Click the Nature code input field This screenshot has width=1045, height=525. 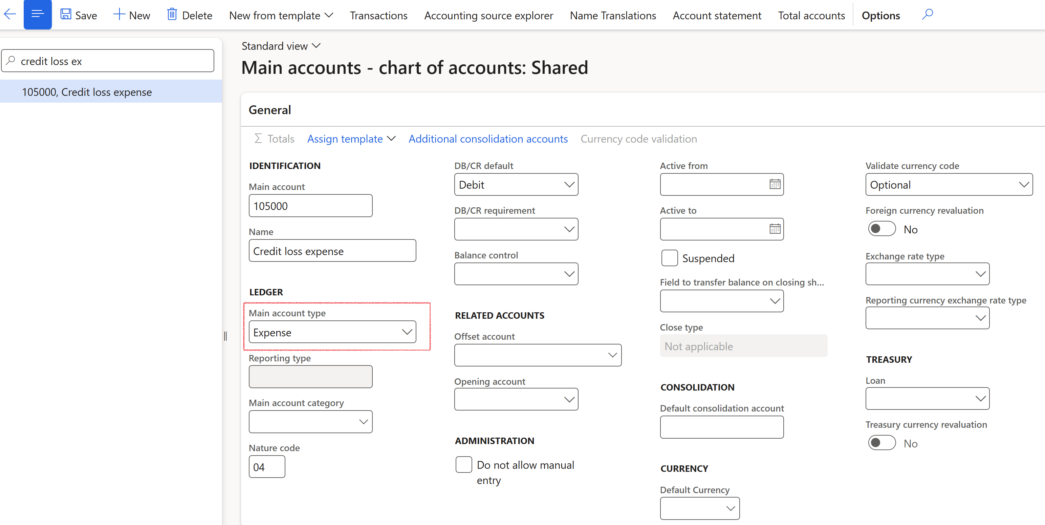(x=266, y=467)
